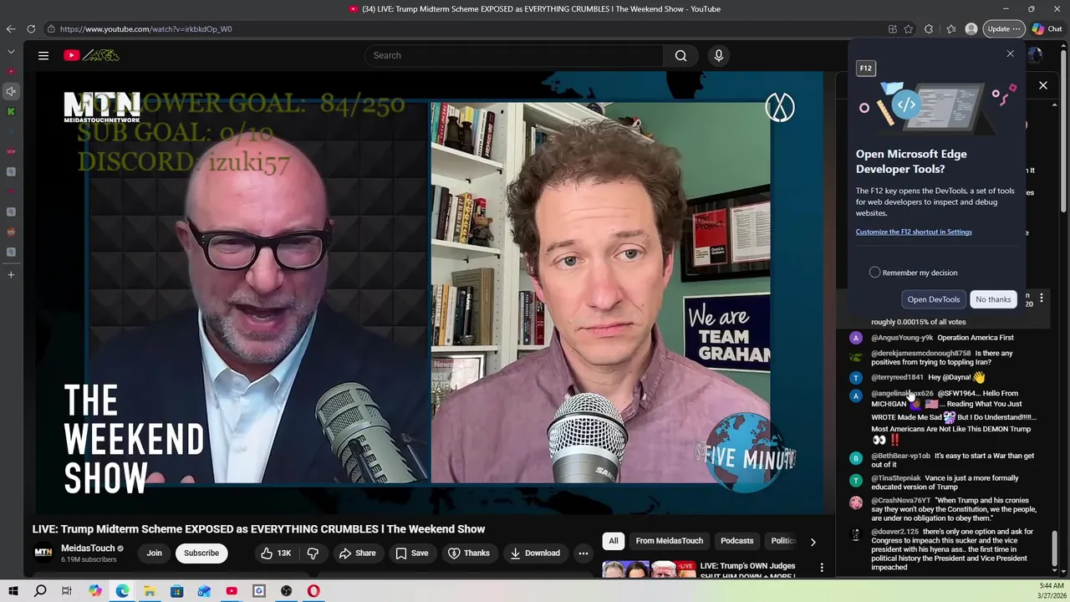Screen dimensions: 1070x602
Task: Click the Share button
Action: pyautogui.click(x=357, y=553)
